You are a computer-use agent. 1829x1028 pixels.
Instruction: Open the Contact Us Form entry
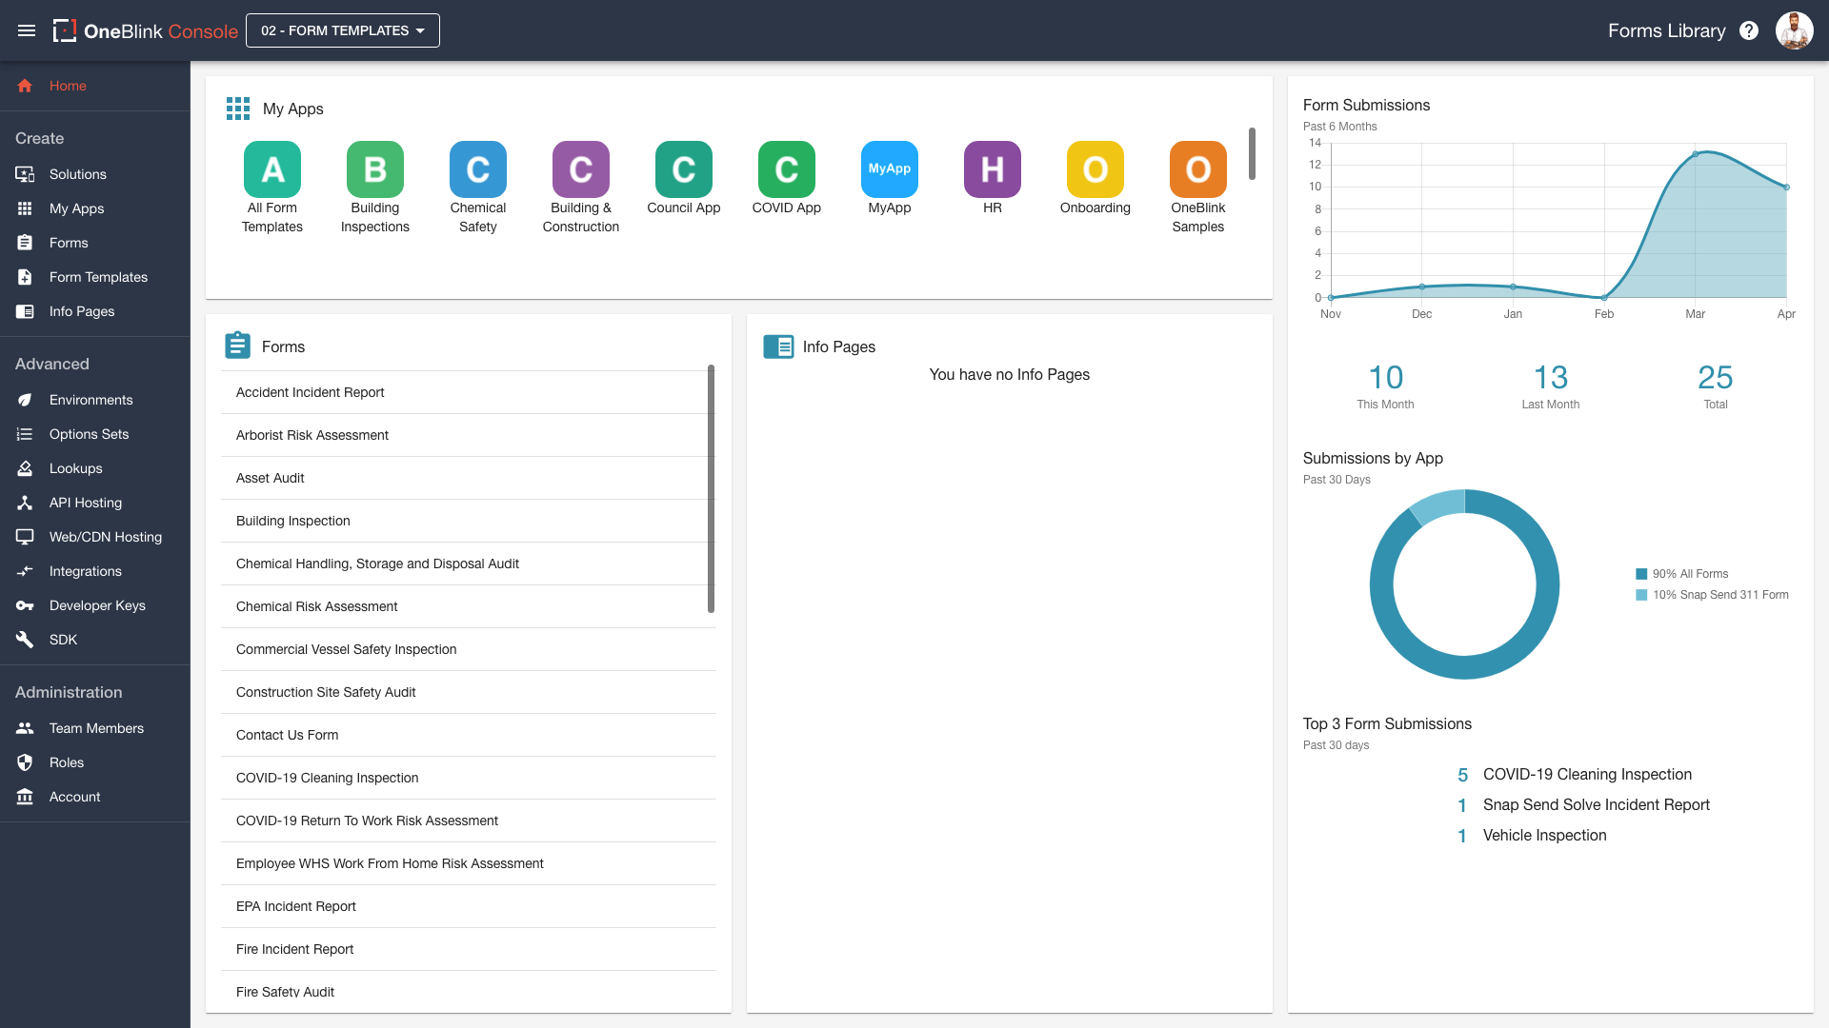(288, 735)
